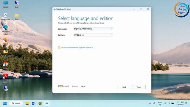Open the Language dropdown

[93, 29]
